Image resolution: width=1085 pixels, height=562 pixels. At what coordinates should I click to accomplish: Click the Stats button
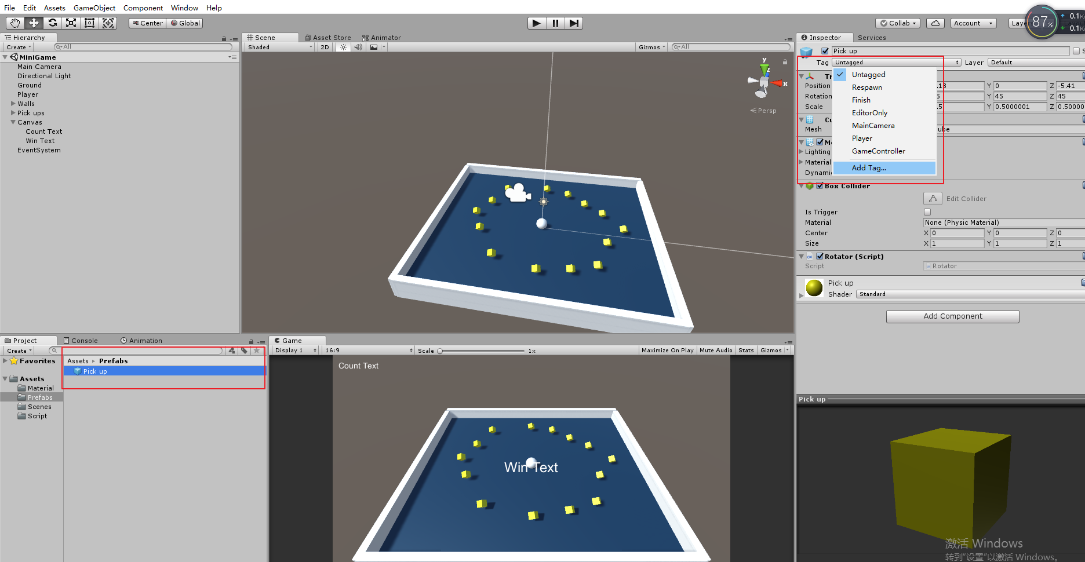click(746, 351)
